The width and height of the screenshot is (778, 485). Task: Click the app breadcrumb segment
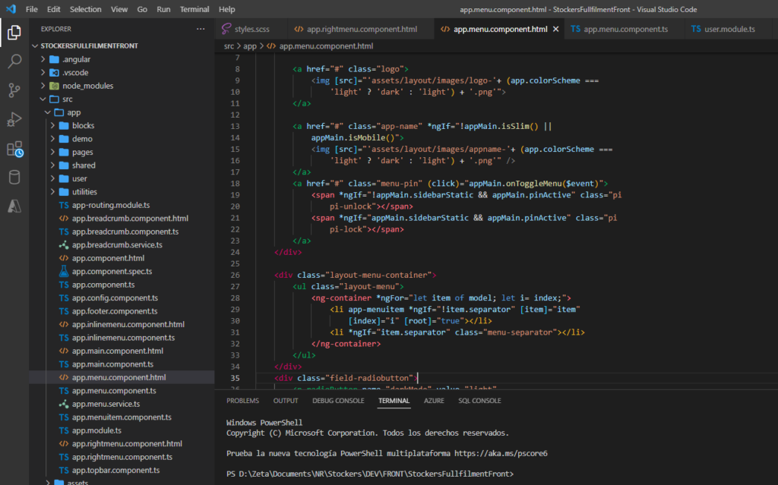(x=250, y=46)
